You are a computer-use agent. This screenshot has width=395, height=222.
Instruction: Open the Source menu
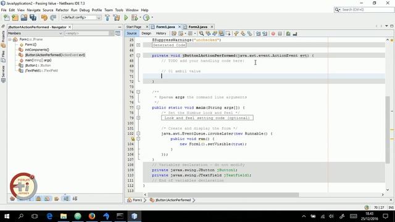click(x=48, y=10)
